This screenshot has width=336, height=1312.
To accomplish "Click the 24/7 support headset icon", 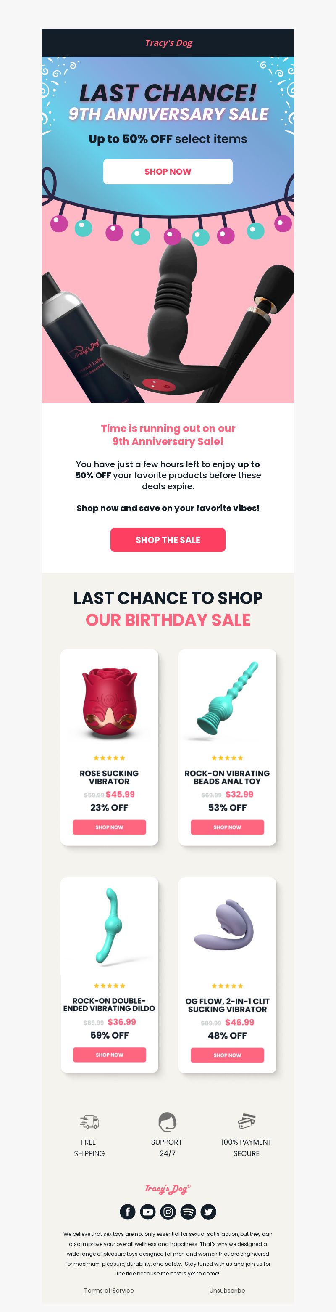I will (167, 1121).
